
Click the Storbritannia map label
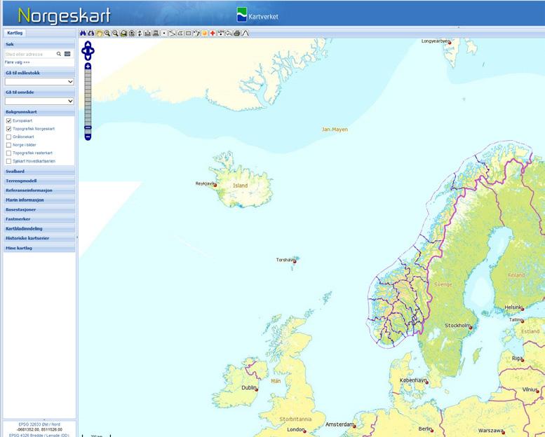coord(295,419)
